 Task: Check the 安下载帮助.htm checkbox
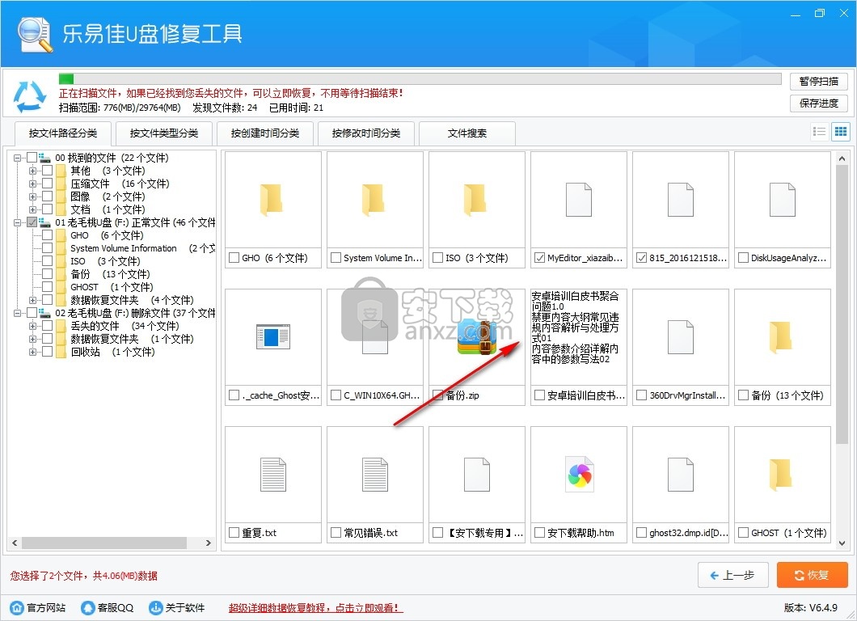[x=539, y=532]
